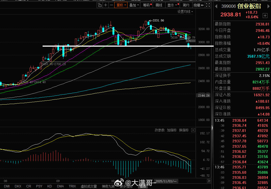The height and width of the screenshot is (189, 271).
Task: Click 换指标 to switch indicator
Action: (184, 130)
